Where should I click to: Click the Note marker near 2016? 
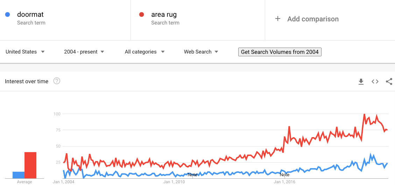pyautogui.click(x=284, y=175)
